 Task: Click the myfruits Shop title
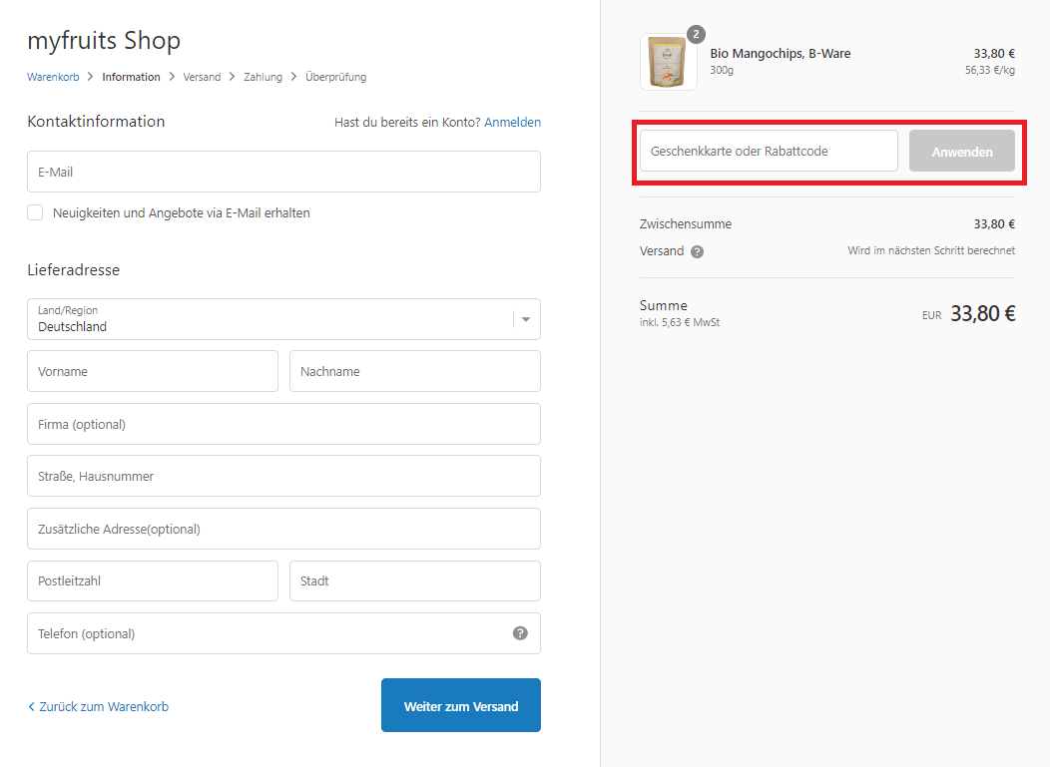(104, 40)
